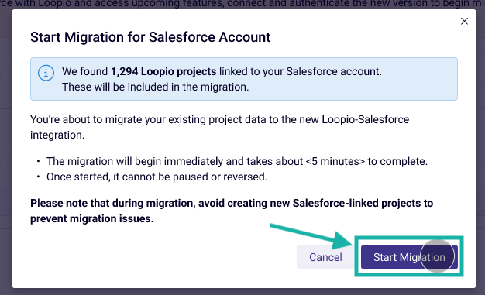
Task: Click the dialog title 'Start Migration for Salesforce Account'
Action: point(150,37)
